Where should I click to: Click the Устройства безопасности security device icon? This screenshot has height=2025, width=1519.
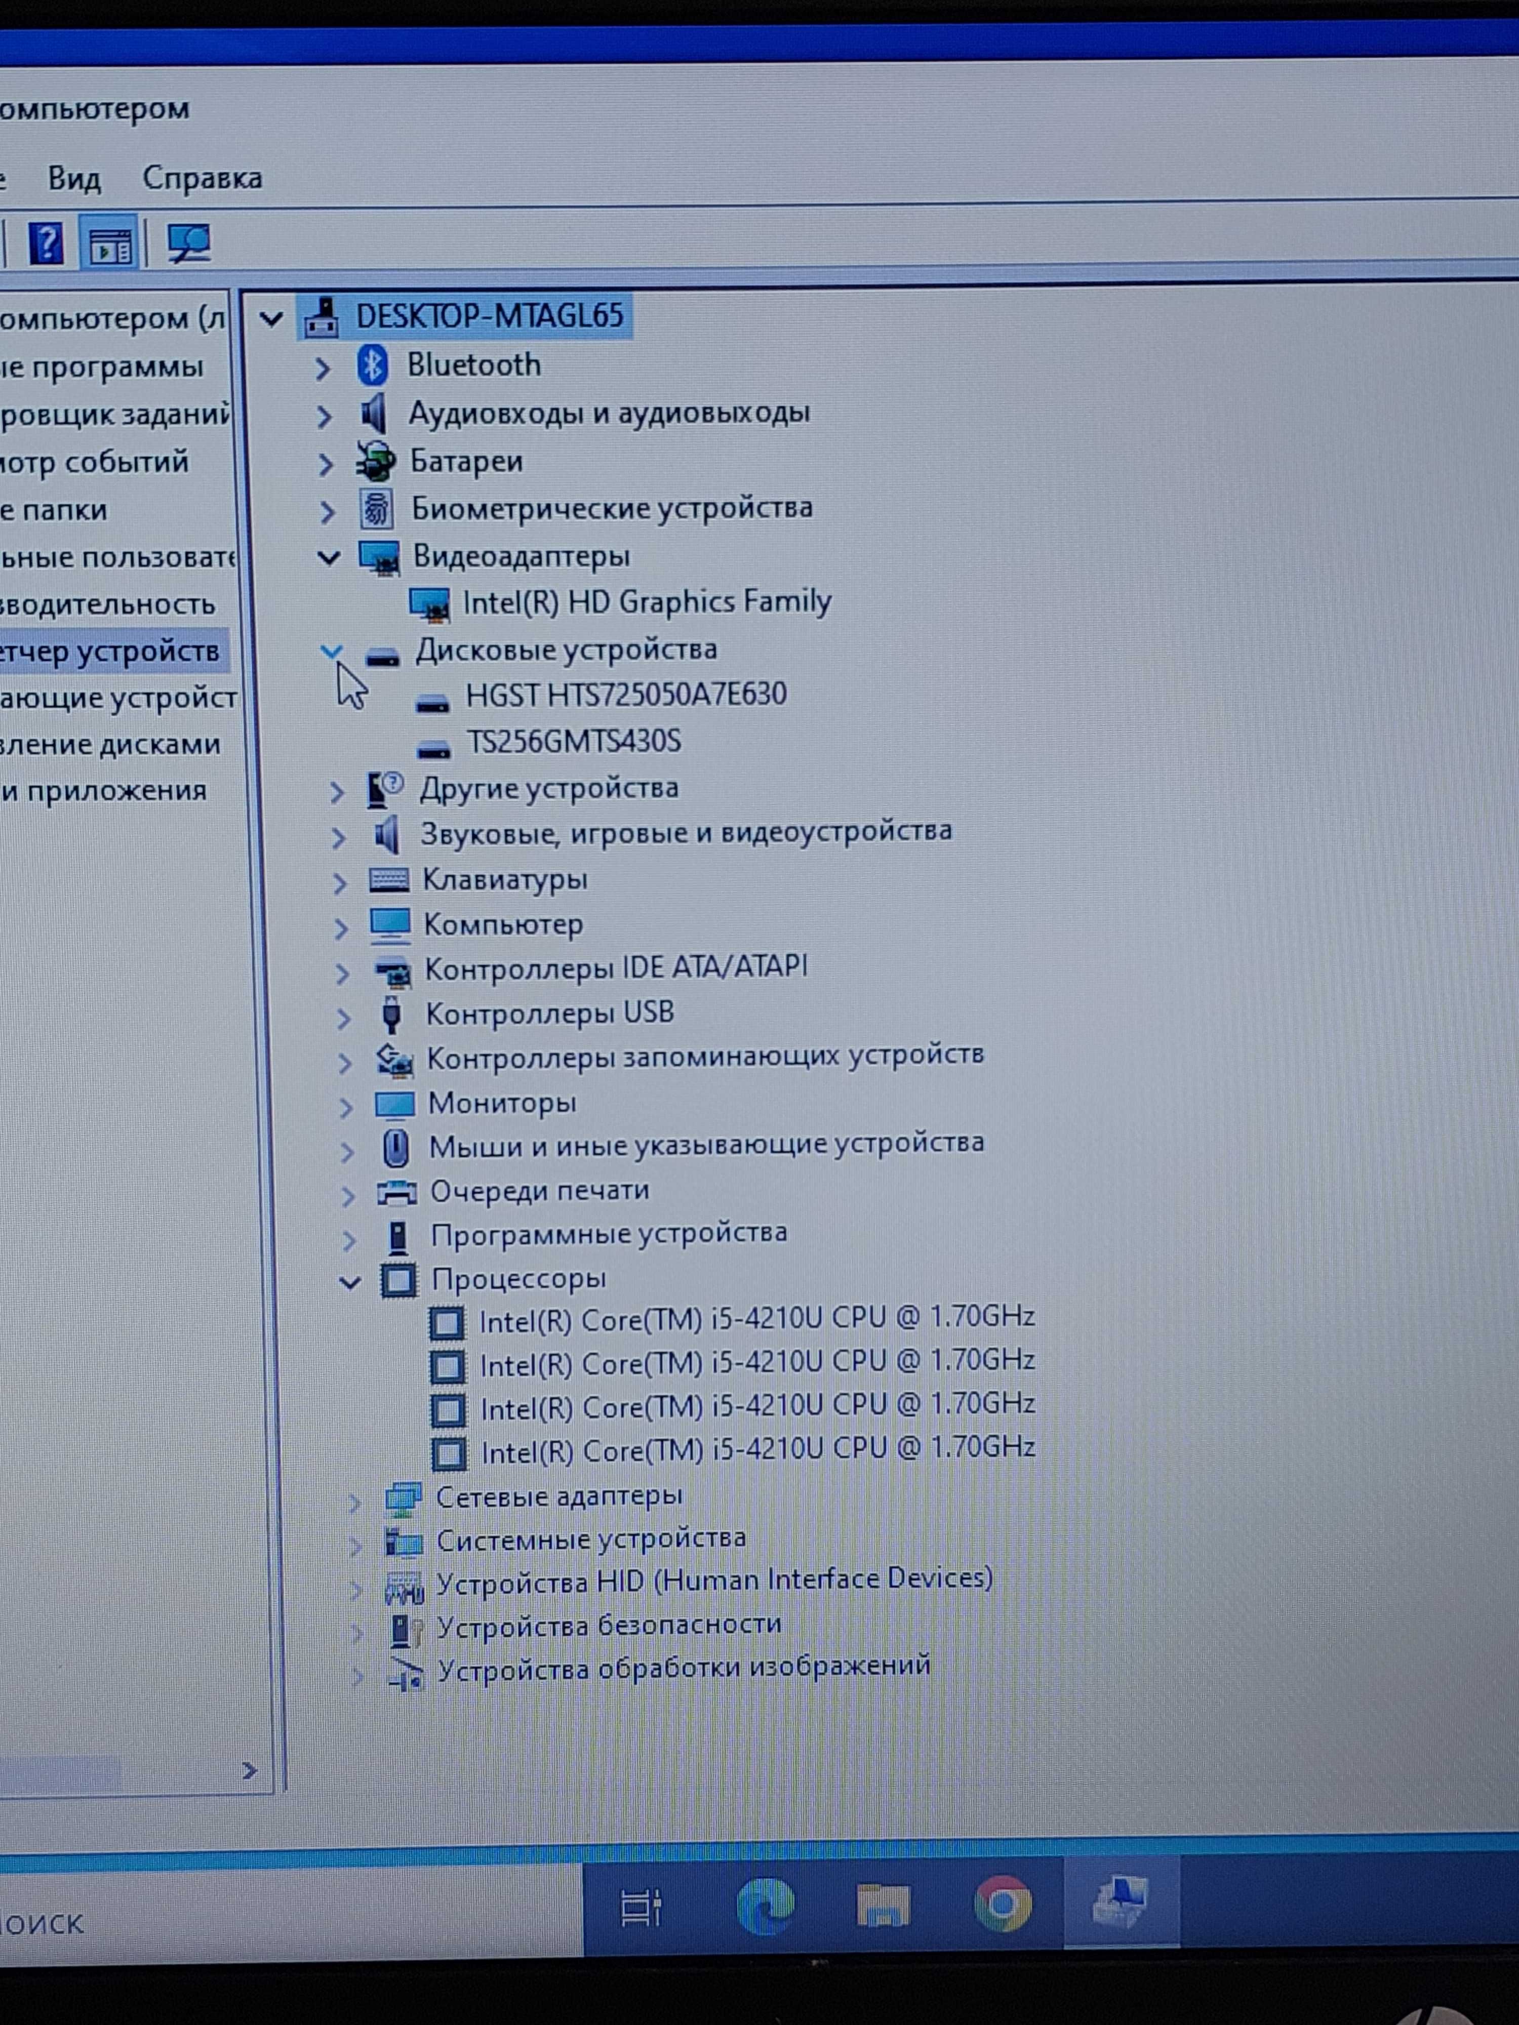click(x=406, y=1630)
